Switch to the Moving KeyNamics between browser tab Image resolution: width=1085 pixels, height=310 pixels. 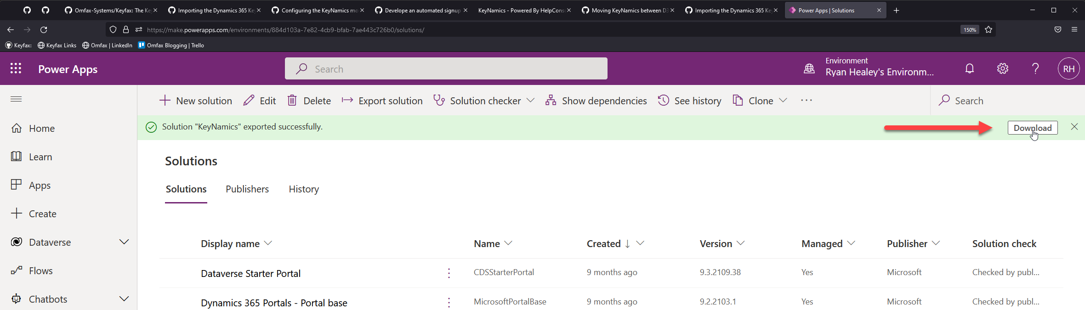click(627, 10)
